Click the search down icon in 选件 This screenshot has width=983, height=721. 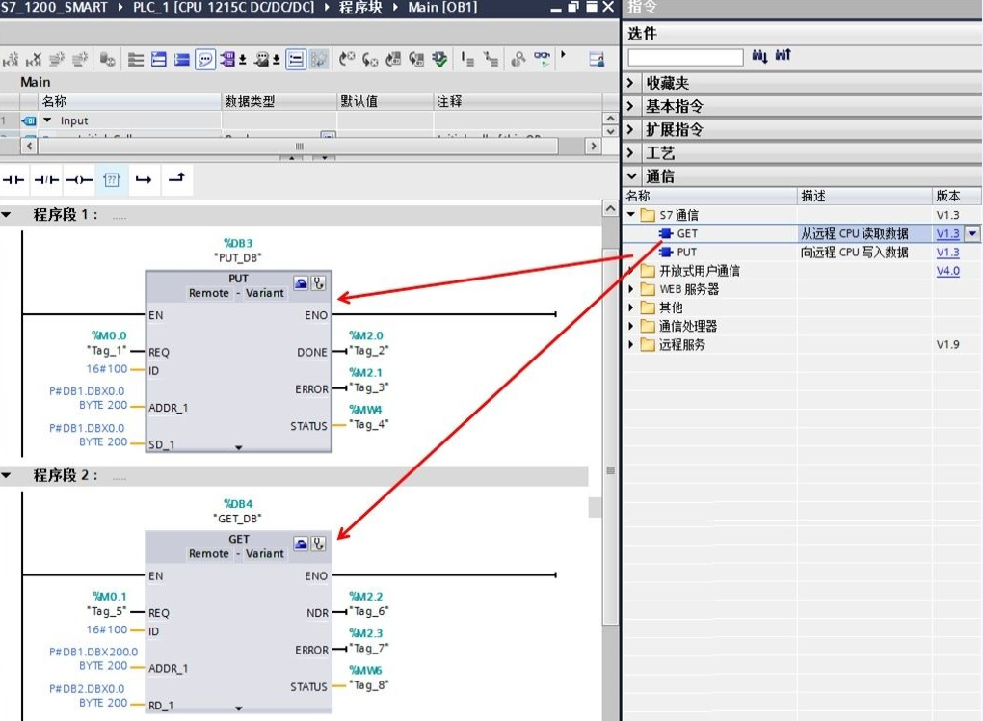click(759, 56)
